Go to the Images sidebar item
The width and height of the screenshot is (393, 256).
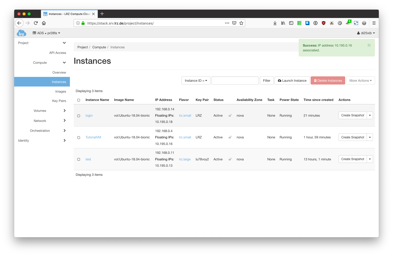tap(61, 92)
